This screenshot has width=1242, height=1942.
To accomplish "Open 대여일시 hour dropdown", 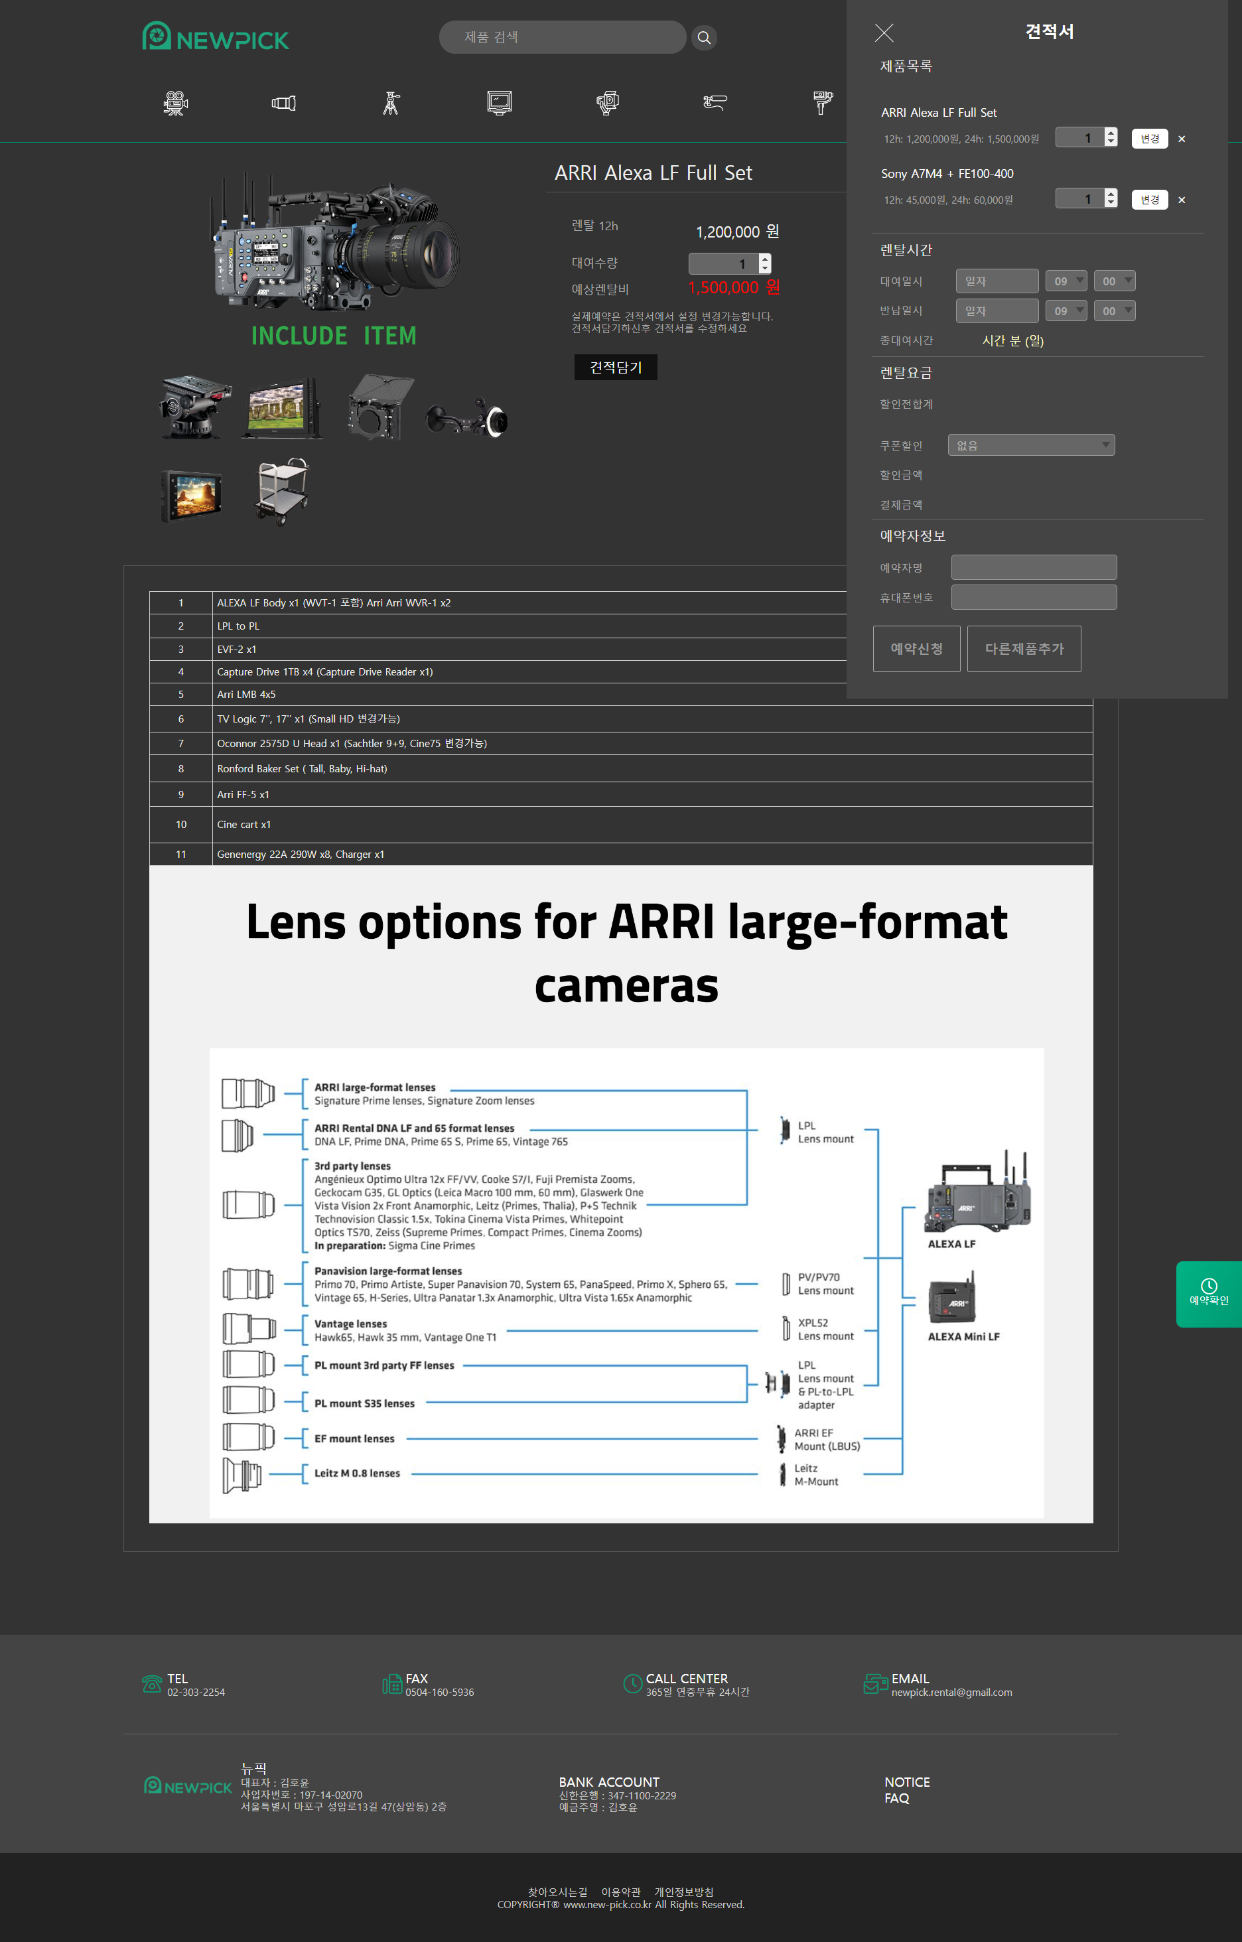I will tap(1066, 281).
